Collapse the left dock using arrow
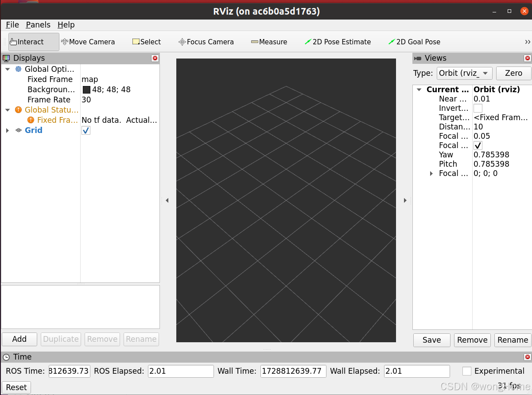Screen dimensions: 532x395 point(167,200)
